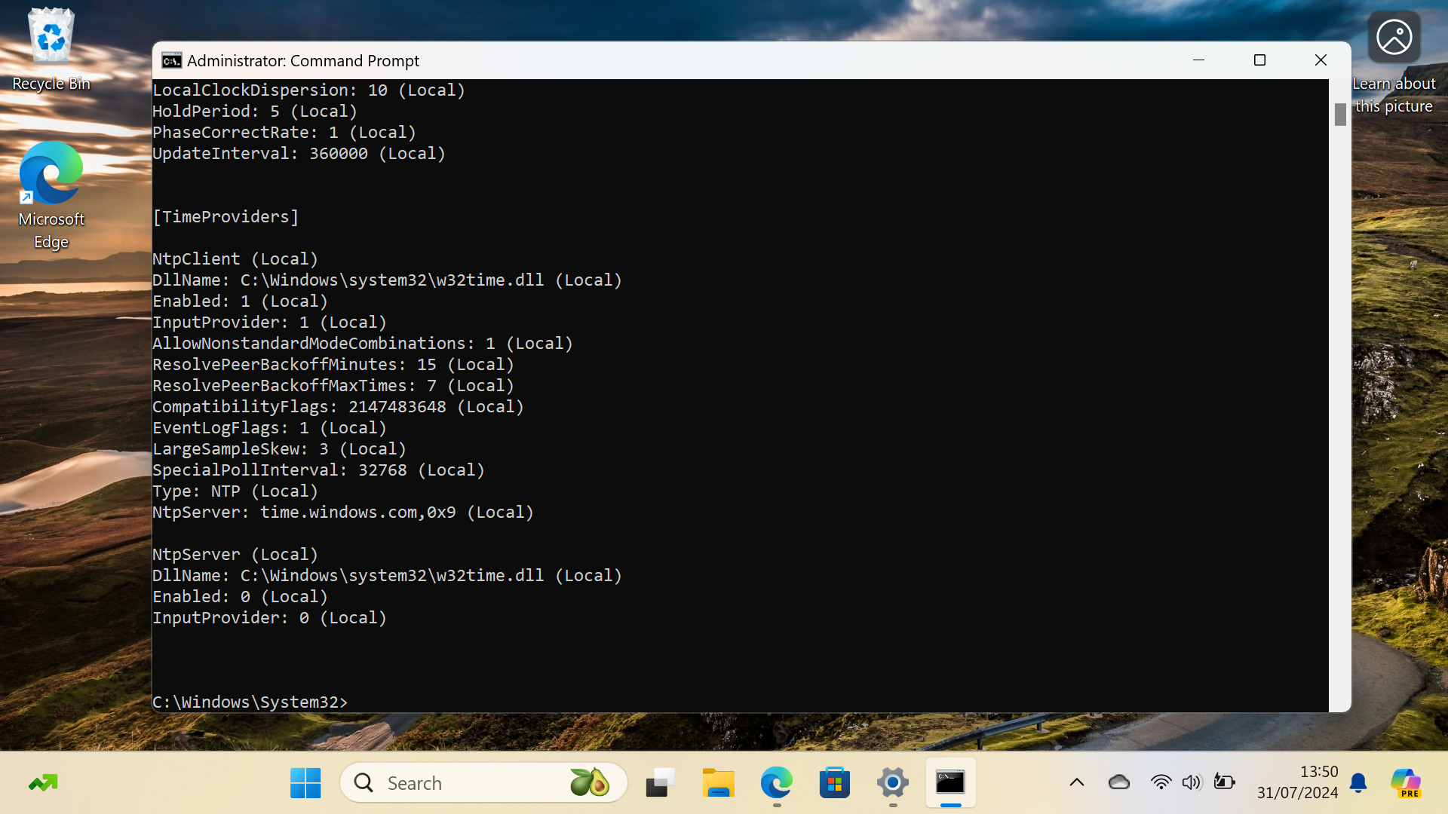Select the Command Prompt taskbar icon

(950, 783)
